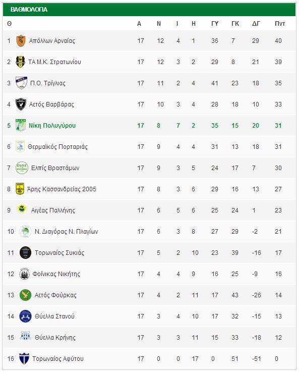Click the Φοίνικας Νικήτης team name
The image size is (299, 373).
click(x=56, y=274)
